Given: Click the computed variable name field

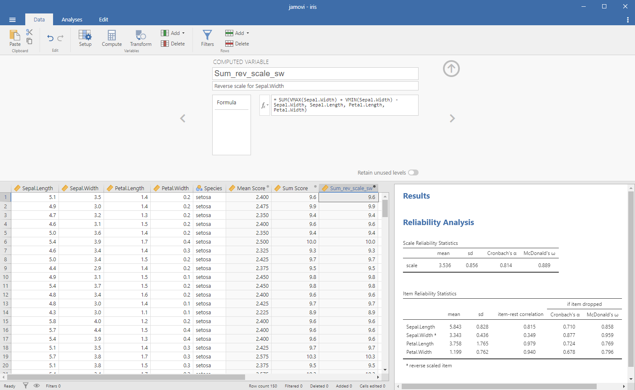Looking at the screenshot, I should pos(315,74).
